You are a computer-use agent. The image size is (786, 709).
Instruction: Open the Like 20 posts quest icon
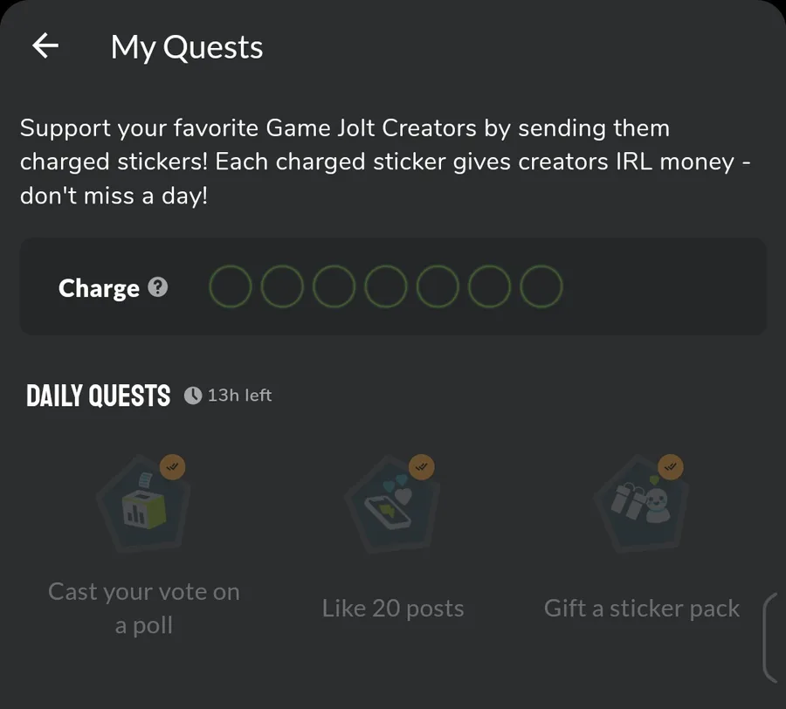392,506
